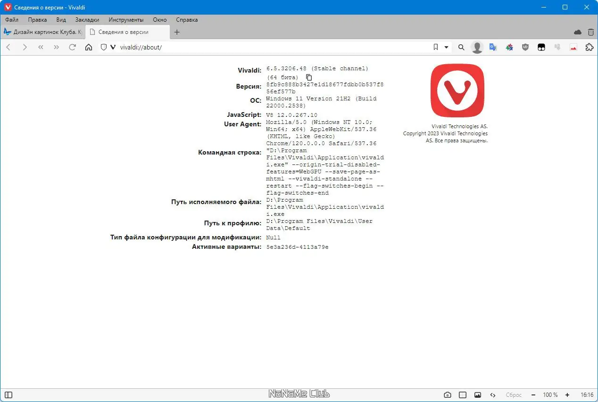
Task: Open the synced tabs cloud icon
Action: (x=578, y=32)
